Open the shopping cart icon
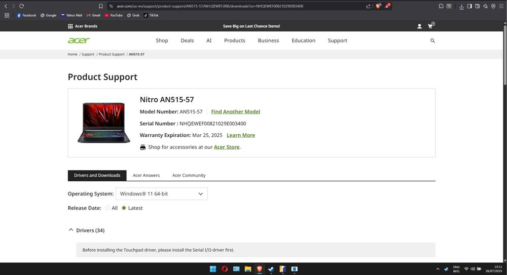Image resolution: width=507 pixels, height=275 pixels. [x=430, y=25]
